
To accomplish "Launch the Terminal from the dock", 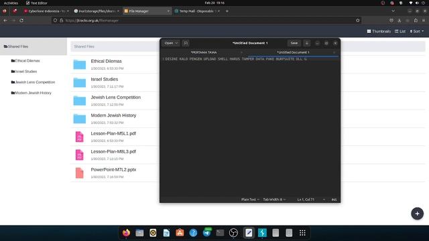I will tap(220, 233).
